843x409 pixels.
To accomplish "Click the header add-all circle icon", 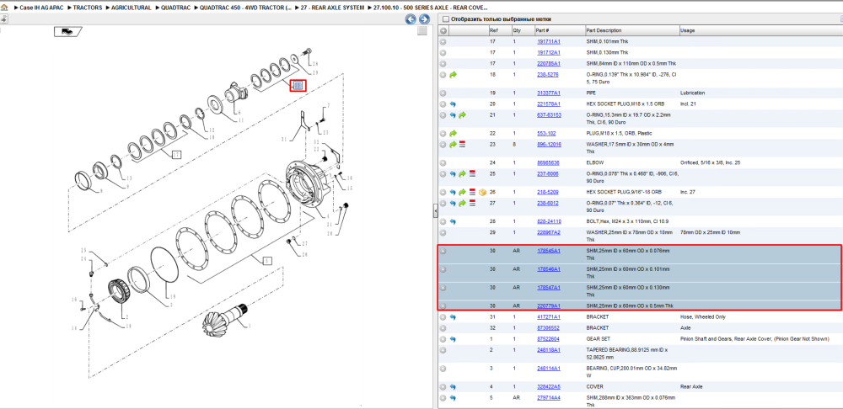I will click(443, 30).
